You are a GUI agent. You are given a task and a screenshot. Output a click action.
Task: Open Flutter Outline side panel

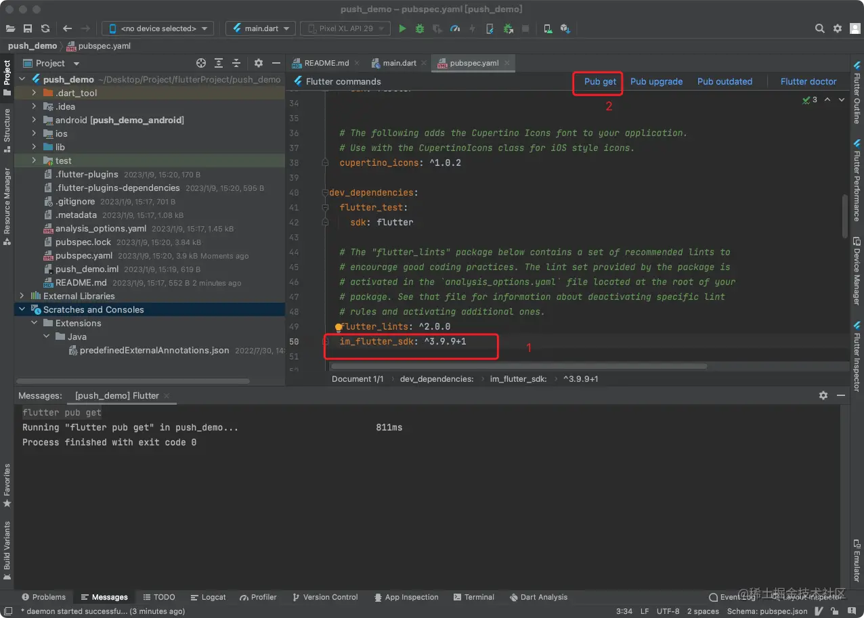(857, 93)
